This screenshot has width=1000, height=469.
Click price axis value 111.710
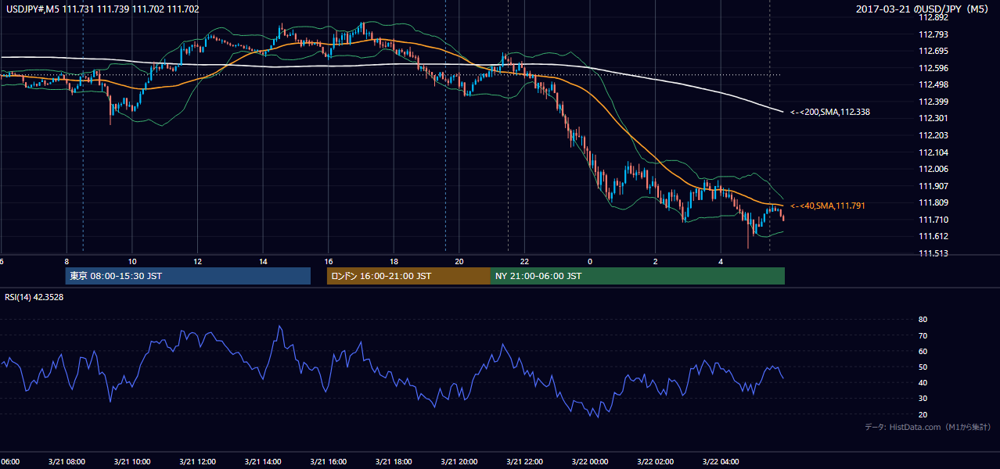[933, 220]
